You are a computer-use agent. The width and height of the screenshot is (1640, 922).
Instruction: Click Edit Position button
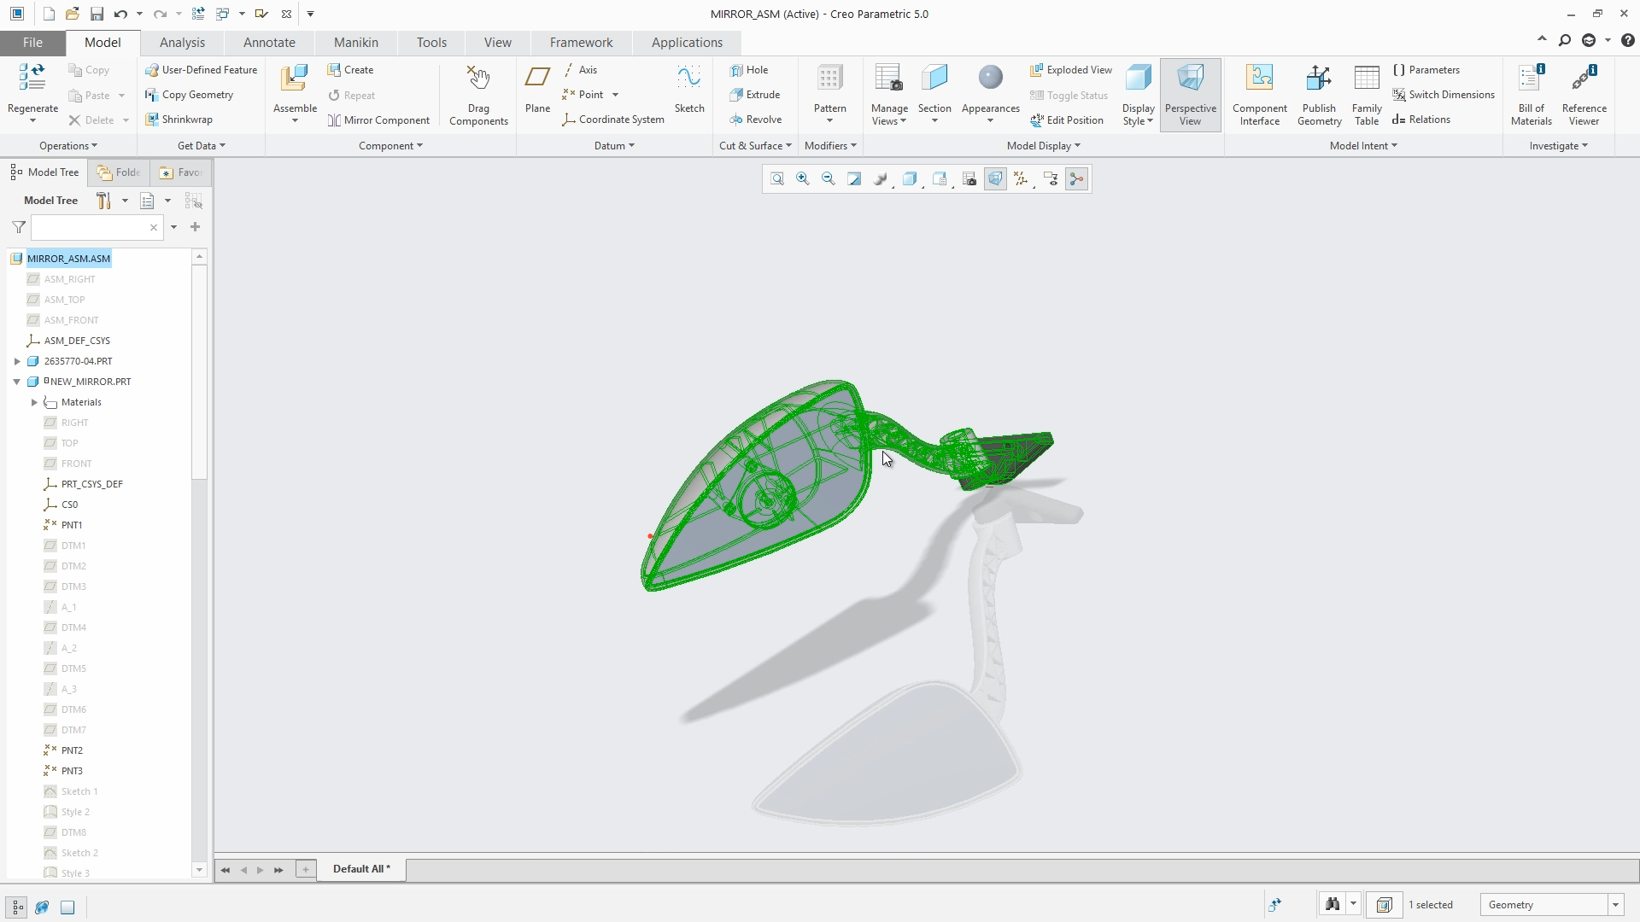pyautogui.click(x=1067, y=120)
